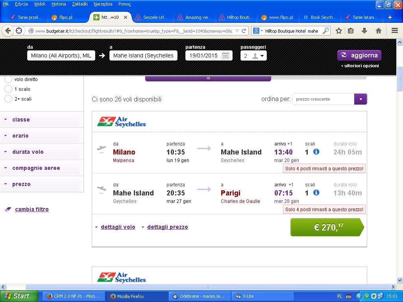403x302 pixels.
Task: Click the browser back arrow button
Action: tap(8, 31)
